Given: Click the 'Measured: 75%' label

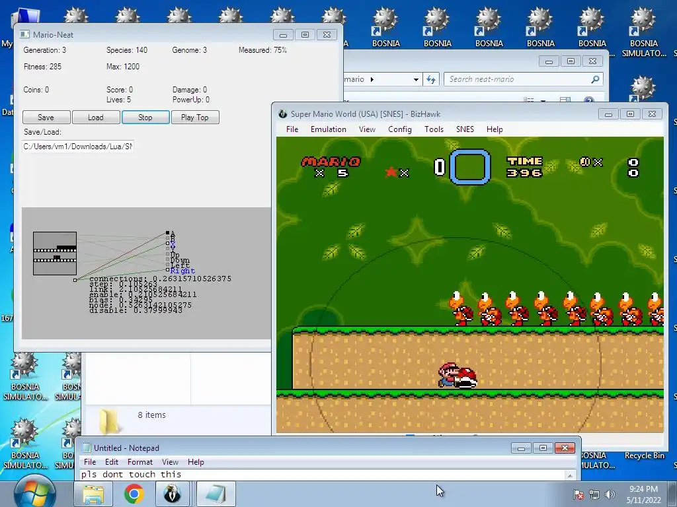Looking at the screenshot, I should tap(263, 50).
